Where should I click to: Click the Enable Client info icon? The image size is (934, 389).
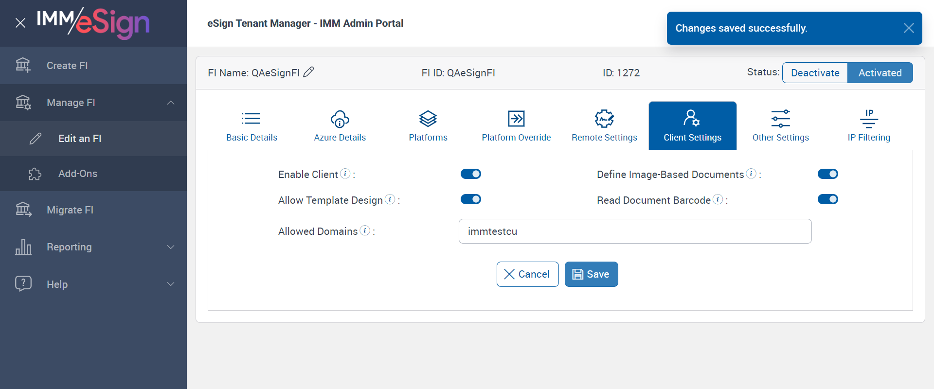pyautogui.click(x=345, y=174)
